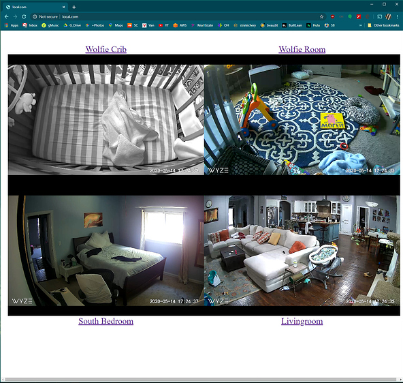Open the Livingroom camera link

pos(302,321)
